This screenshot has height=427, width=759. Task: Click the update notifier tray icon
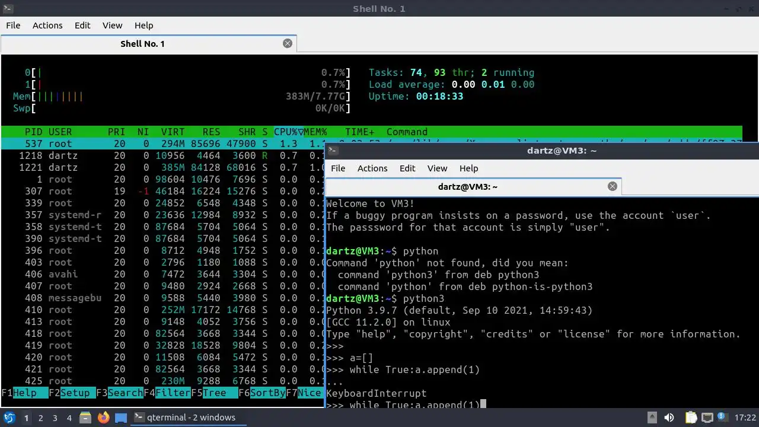point(723,418)
